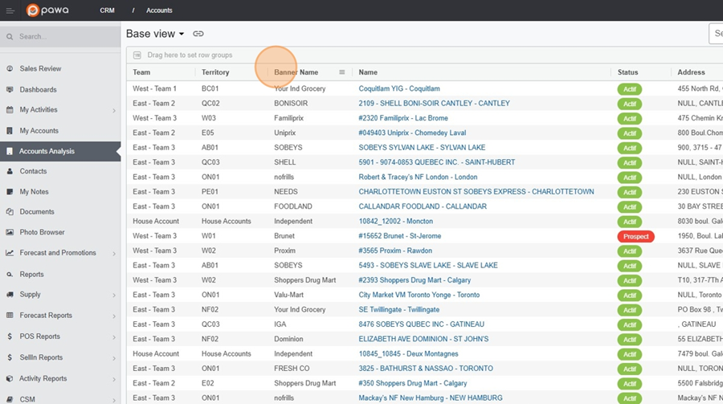Open My Accounts in the sidebar
Viewport: 723px width, 404px height.
point(39,130)
